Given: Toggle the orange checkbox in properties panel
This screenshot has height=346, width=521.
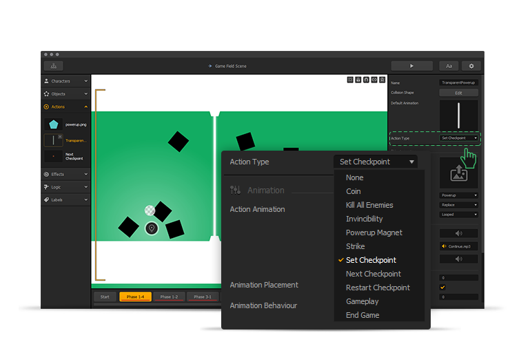Looking at the screenshot, I should 442,288.
